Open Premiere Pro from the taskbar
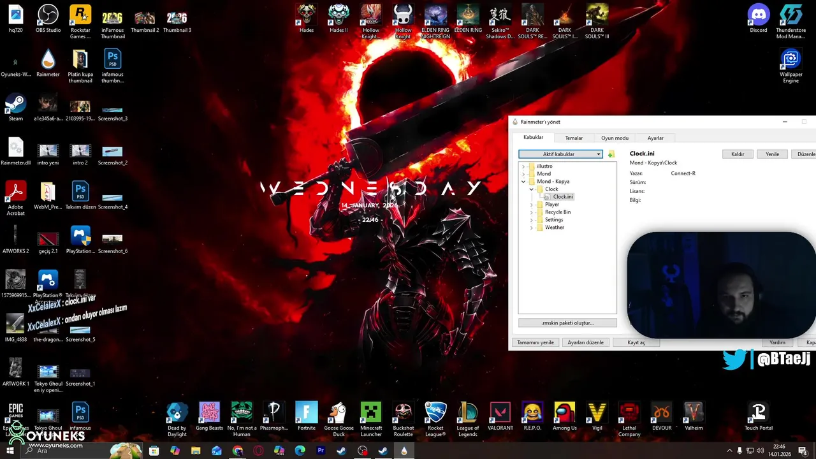816x459 pixels. coord(321,451)
